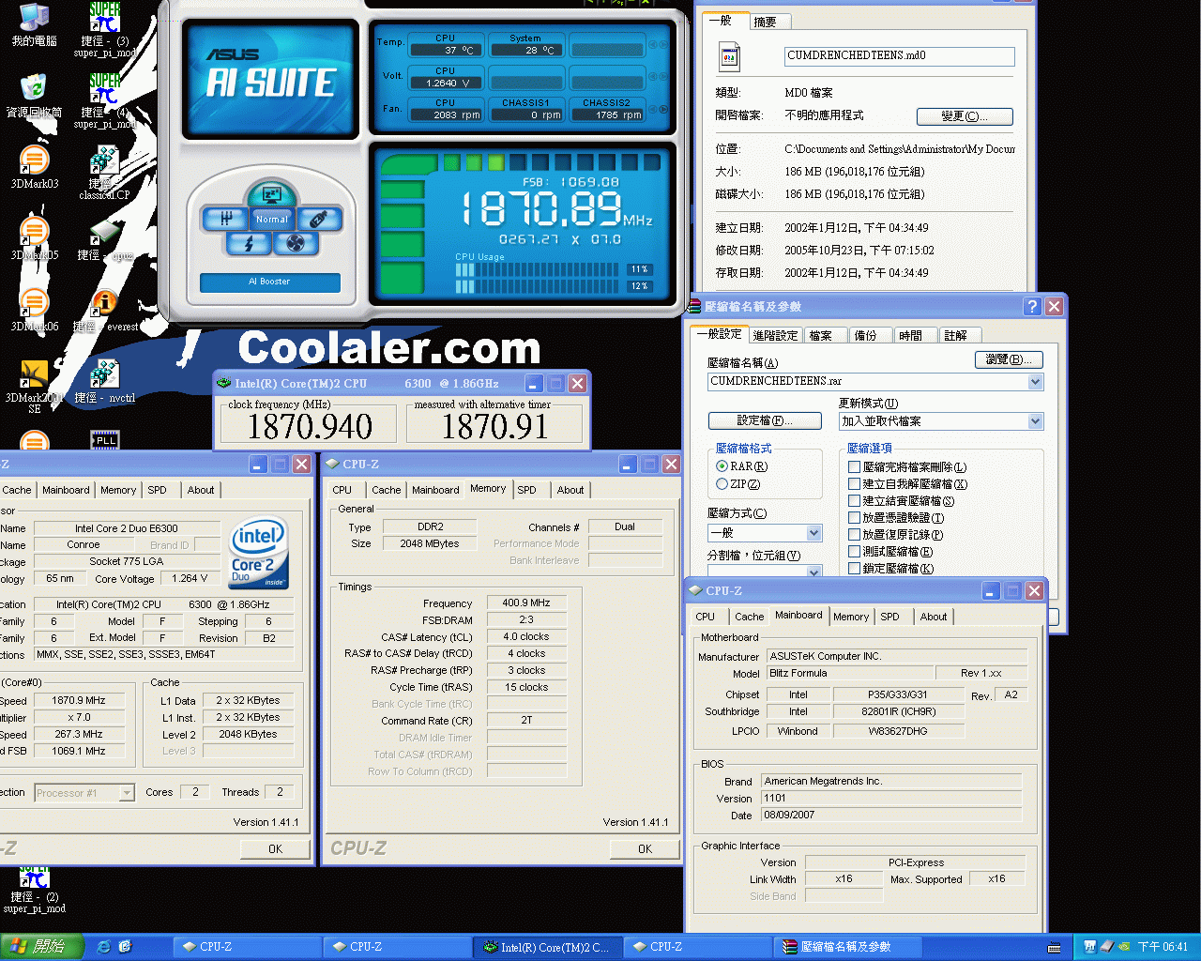Click the Normal mode button in AI Suite
Screen dimensions: 1201x961
[x=272, y=219]
